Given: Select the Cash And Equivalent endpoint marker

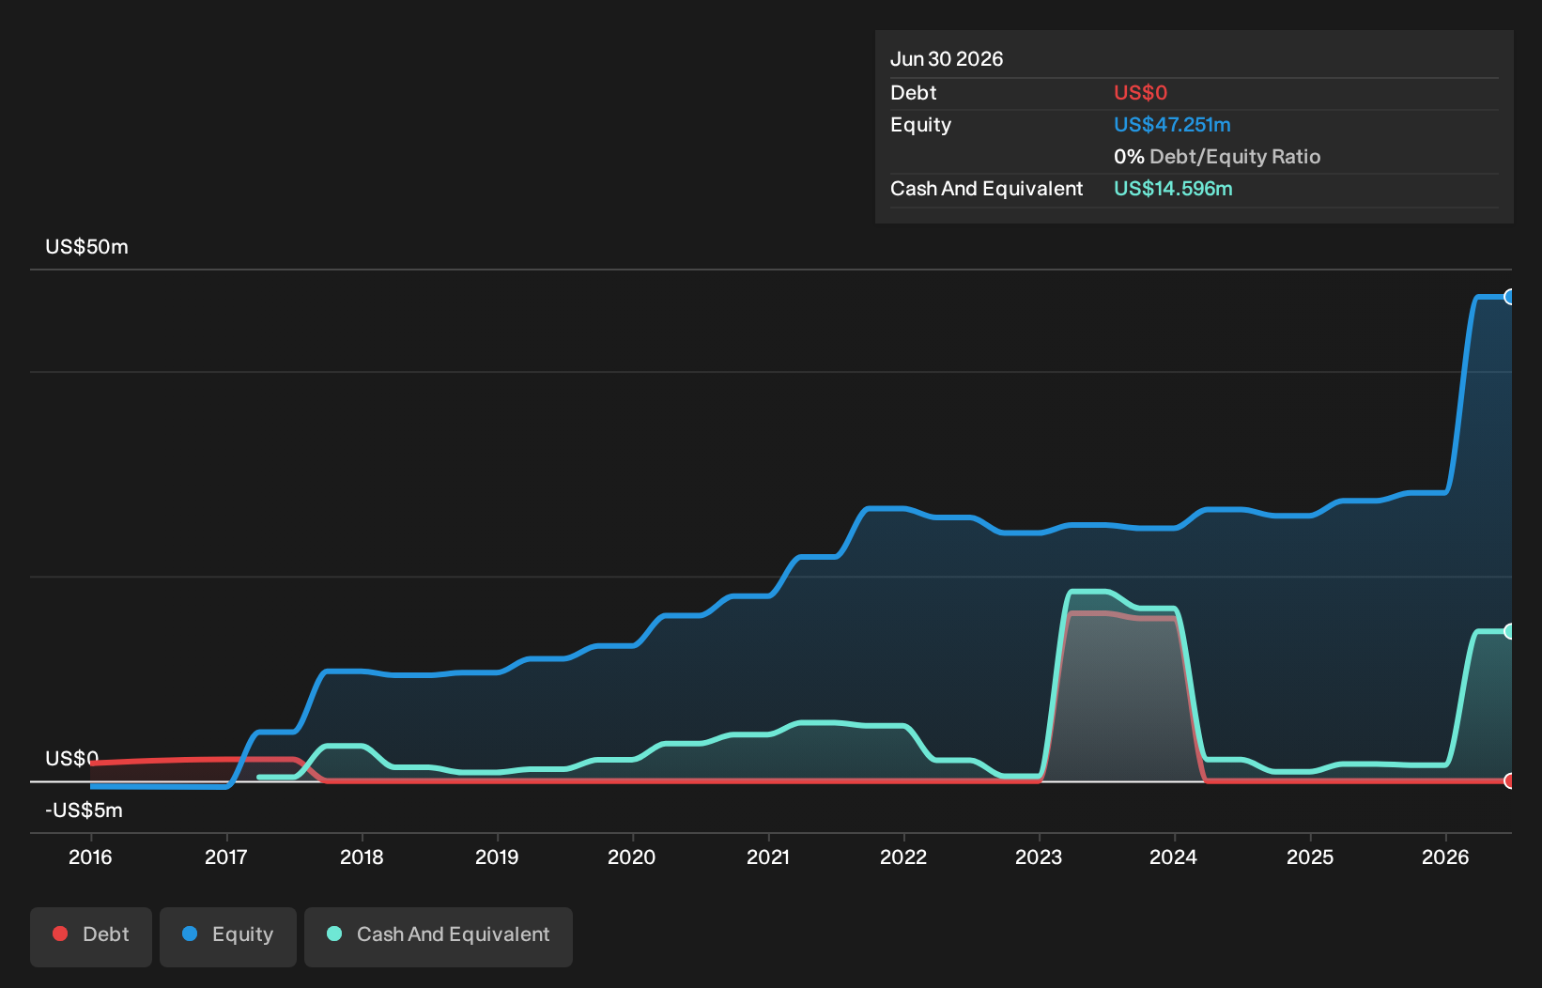Looking at the screenshot, I should (x=1509, y=631).
